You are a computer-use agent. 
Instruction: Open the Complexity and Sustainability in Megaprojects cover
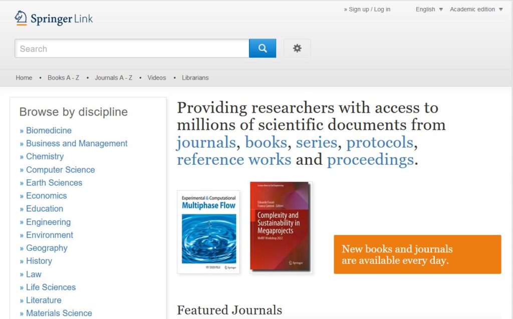281,227
